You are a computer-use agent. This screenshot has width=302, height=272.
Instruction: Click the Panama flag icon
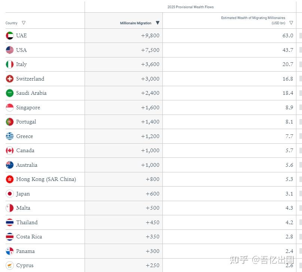10,251
